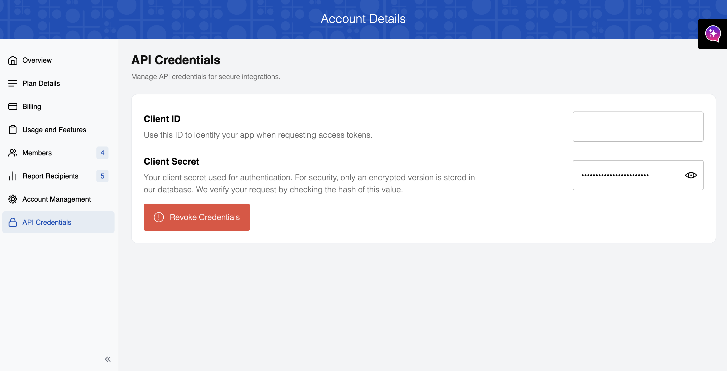The image size is (727, 371).
Task: Go to Report Recipients section
Action: coord(58,176)
